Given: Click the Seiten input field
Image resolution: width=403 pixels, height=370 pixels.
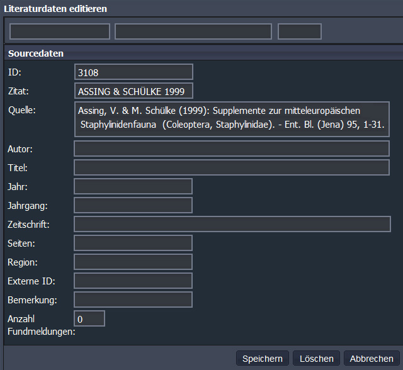Looking at the screenshot, I should 133,244.
